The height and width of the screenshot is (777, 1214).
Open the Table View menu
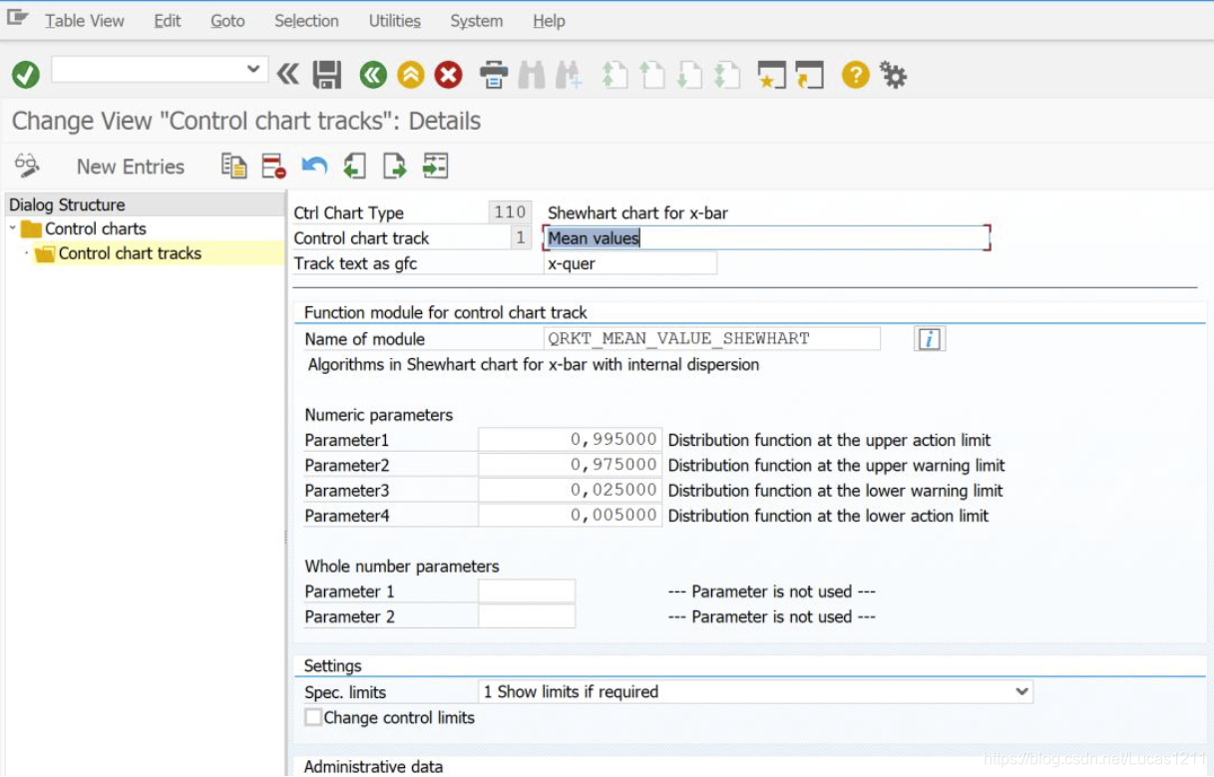[85, 20]
